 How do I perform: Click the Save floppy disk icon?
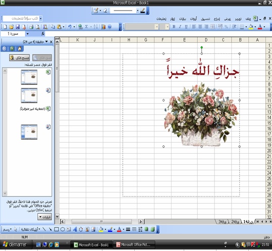click(x=18, y=27)
